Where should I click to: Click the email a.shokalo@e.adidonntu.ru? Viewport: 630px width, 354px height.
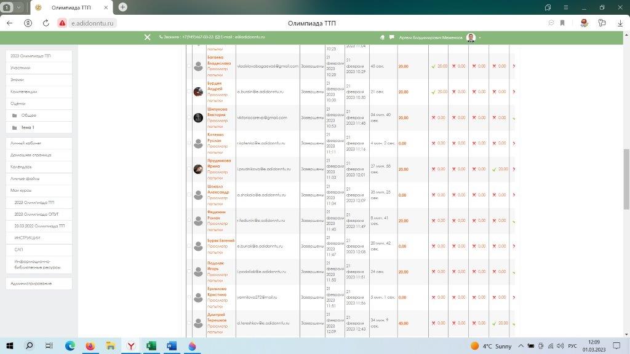coord(261,195)
